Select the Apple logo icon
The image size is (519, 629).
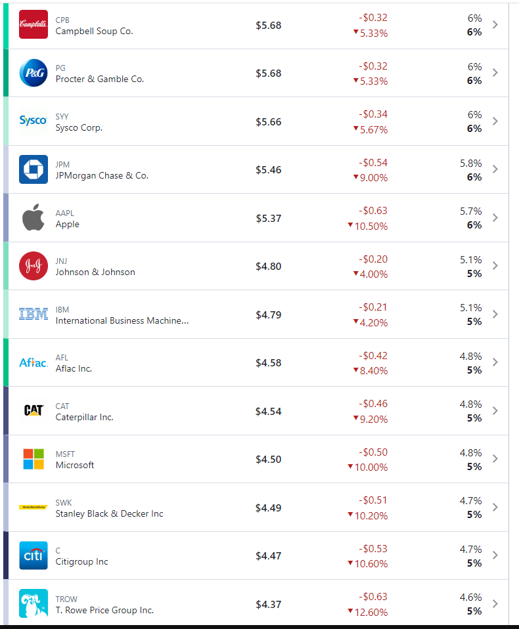34,217
